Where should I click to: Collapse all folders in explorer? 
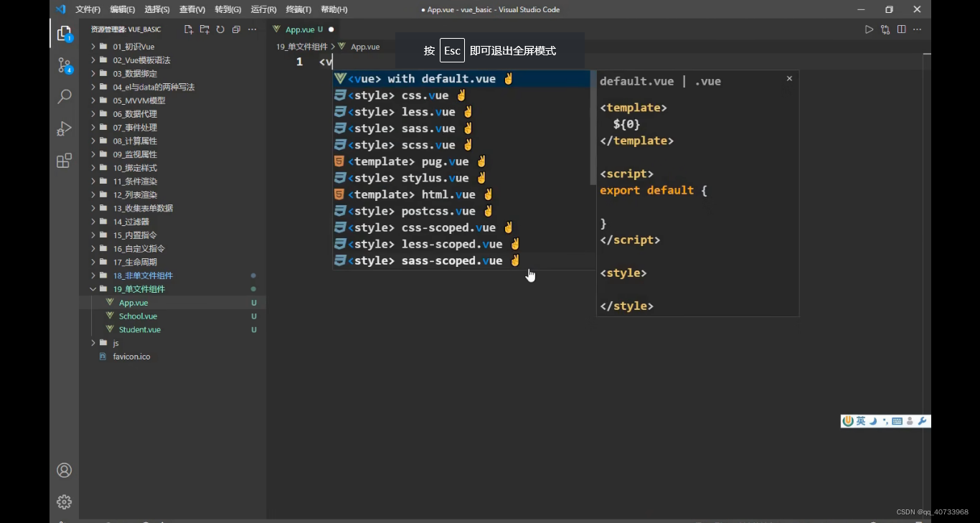click(x=236, y=29)
